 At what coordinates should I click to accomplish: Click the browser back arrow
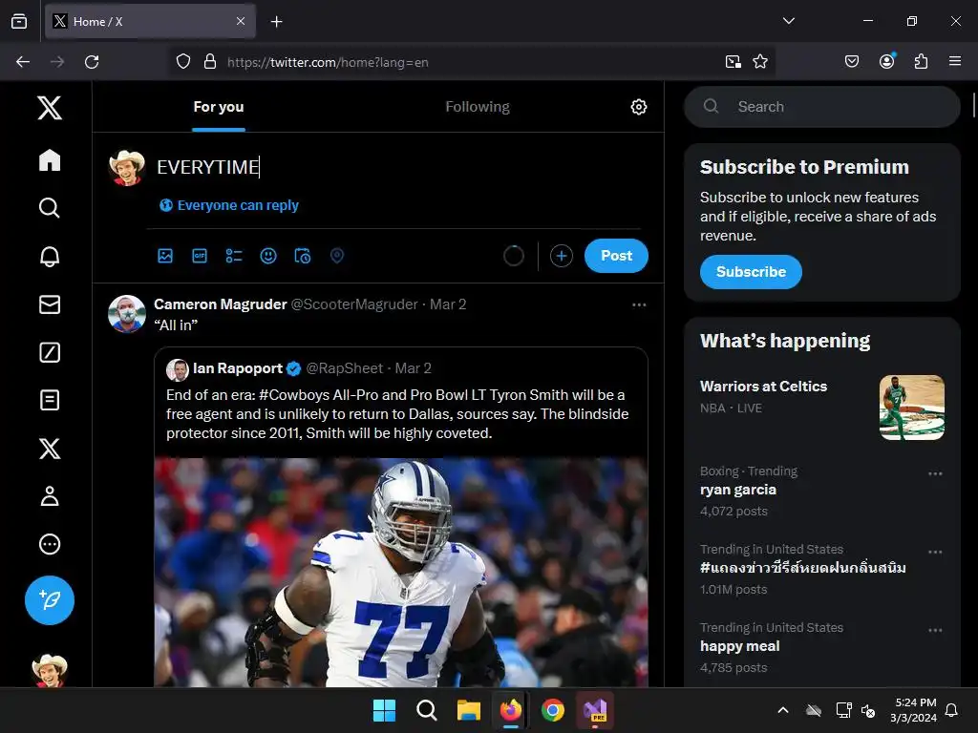(x=23, y=62)
